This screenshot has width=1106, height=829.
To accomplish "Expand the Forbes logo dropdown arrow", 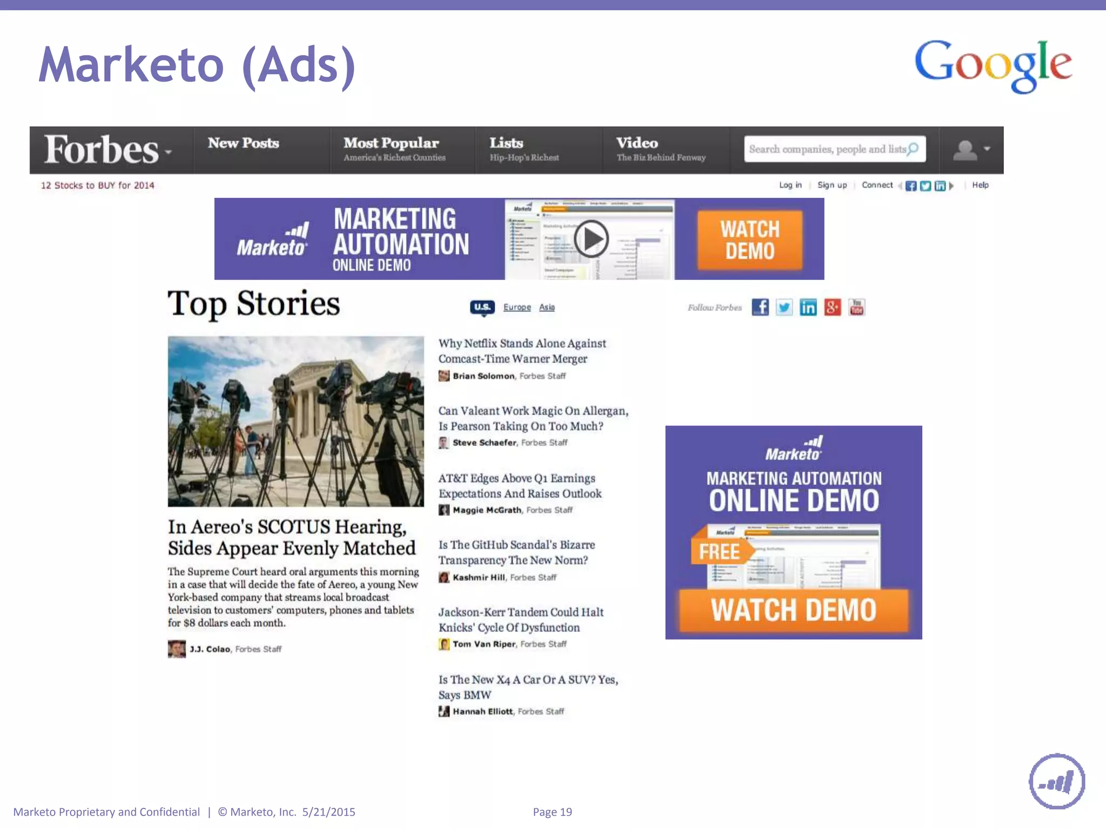I will tap(168, 153).
